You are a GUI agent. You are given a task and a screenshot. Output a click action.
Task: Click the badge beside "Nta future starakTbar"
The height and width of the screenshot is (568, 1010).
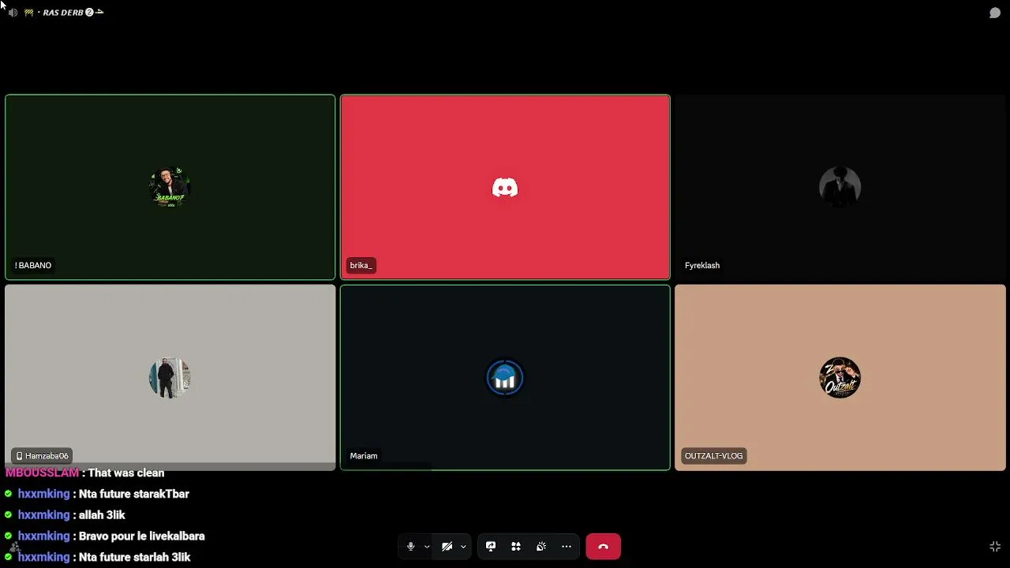9,494
